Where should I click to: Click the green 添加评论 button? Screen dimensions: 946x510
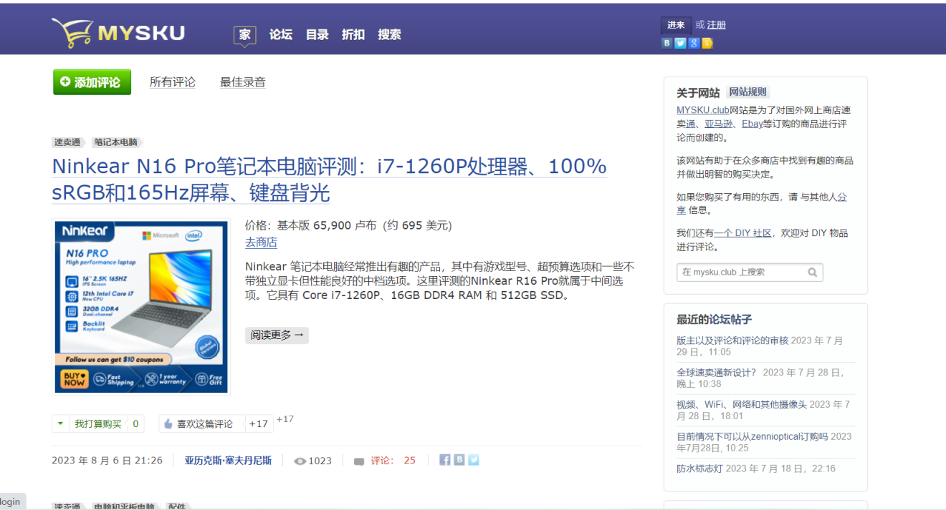point(92,82)
